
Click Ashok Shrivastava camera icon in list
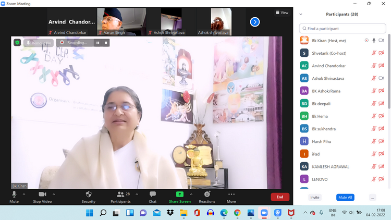pos(381,78)
